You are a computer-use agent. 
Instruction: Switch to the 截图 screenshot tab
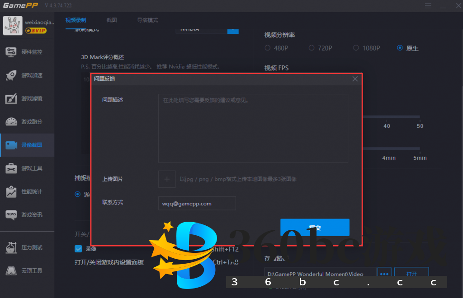coord(112,20)
